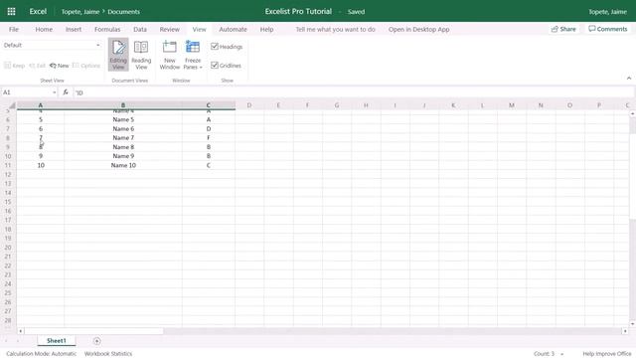The width and height of the screenshot is (636, 358).
Task: Click the Saved status text
Action: [x=356, y=12]
